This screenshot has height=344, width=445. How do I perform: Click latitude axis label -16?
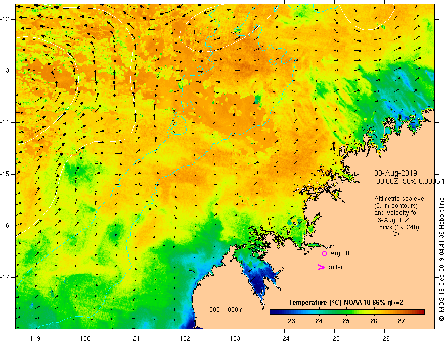5,226
